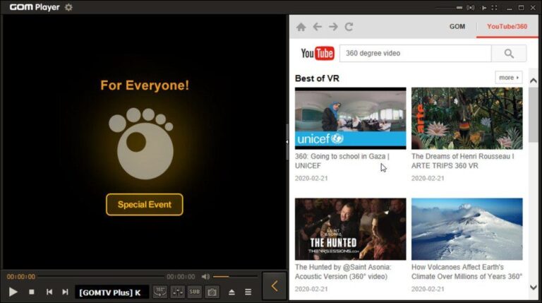Click the 360 degree video search field

coord(414,54)
